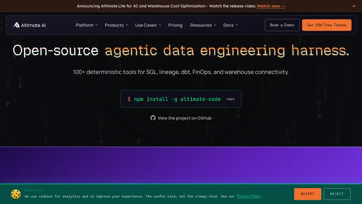Image resolution: width=362 pixels, height=204 pixels.
Task: Reject the cookies
Action: [x=337, y=194]
